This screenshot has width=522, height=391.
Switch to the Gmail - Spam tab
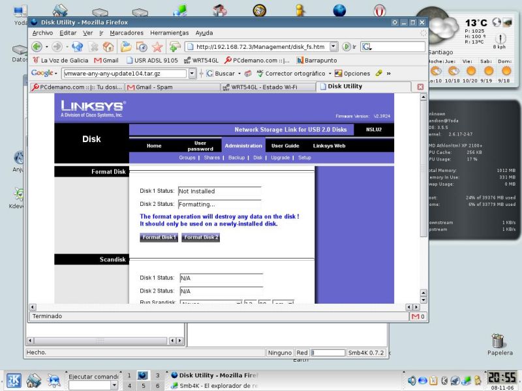[x=172, y=87]
